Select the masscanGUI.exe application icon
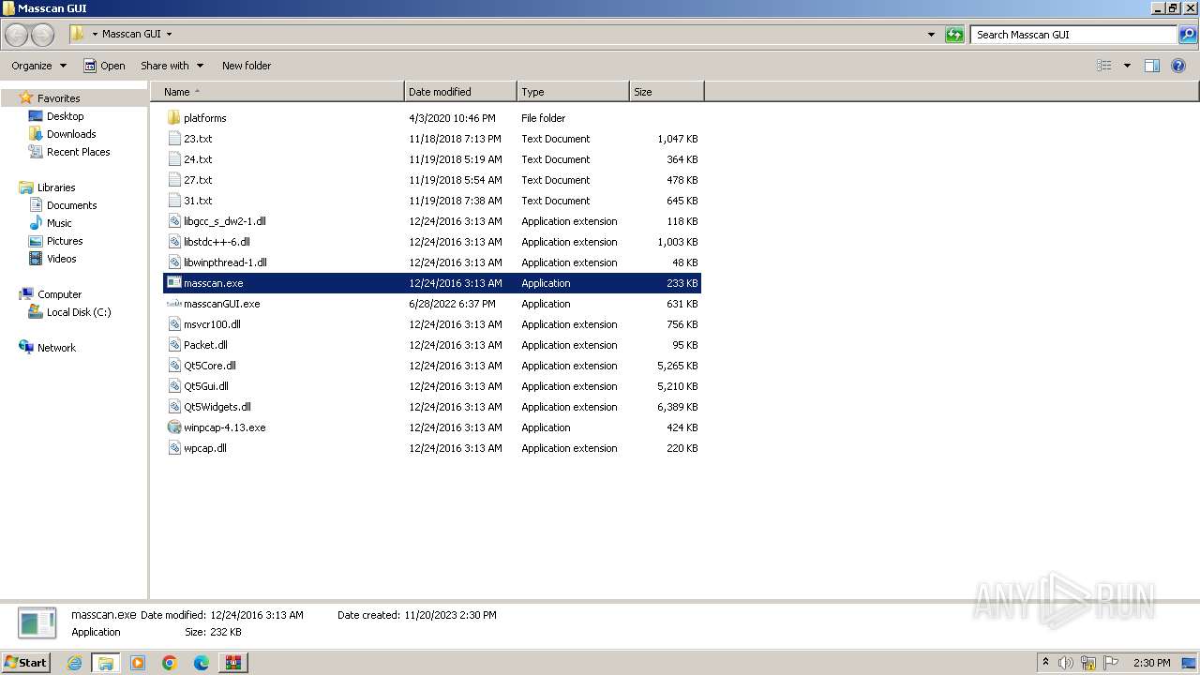The width and height of the screenshot is (1200, 675). click(173, 304)
